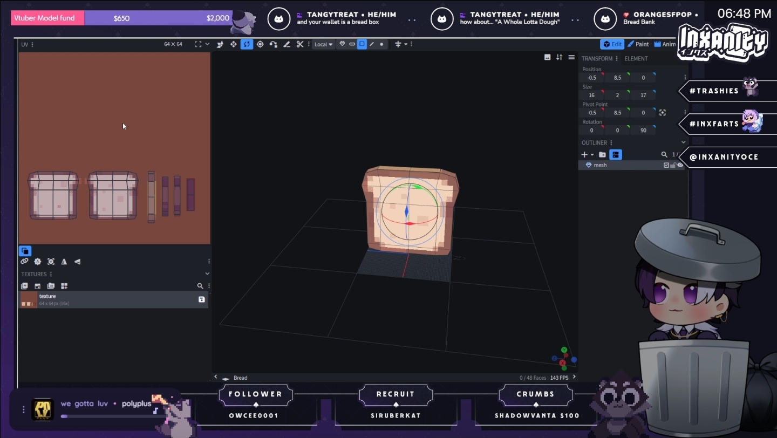777x438 pixels.
Task: Open the UV panel options menu
Action: (32, 44)
